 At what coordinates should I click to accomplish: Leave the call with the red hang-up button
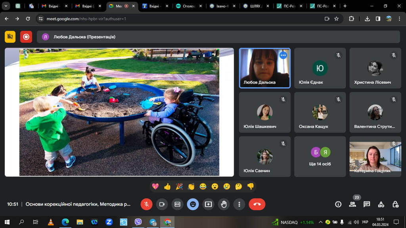[x=257, y=204]
